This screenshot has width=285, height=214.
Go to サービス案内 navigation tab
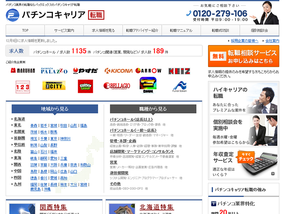pyautogui.click(x=64, y=30)
